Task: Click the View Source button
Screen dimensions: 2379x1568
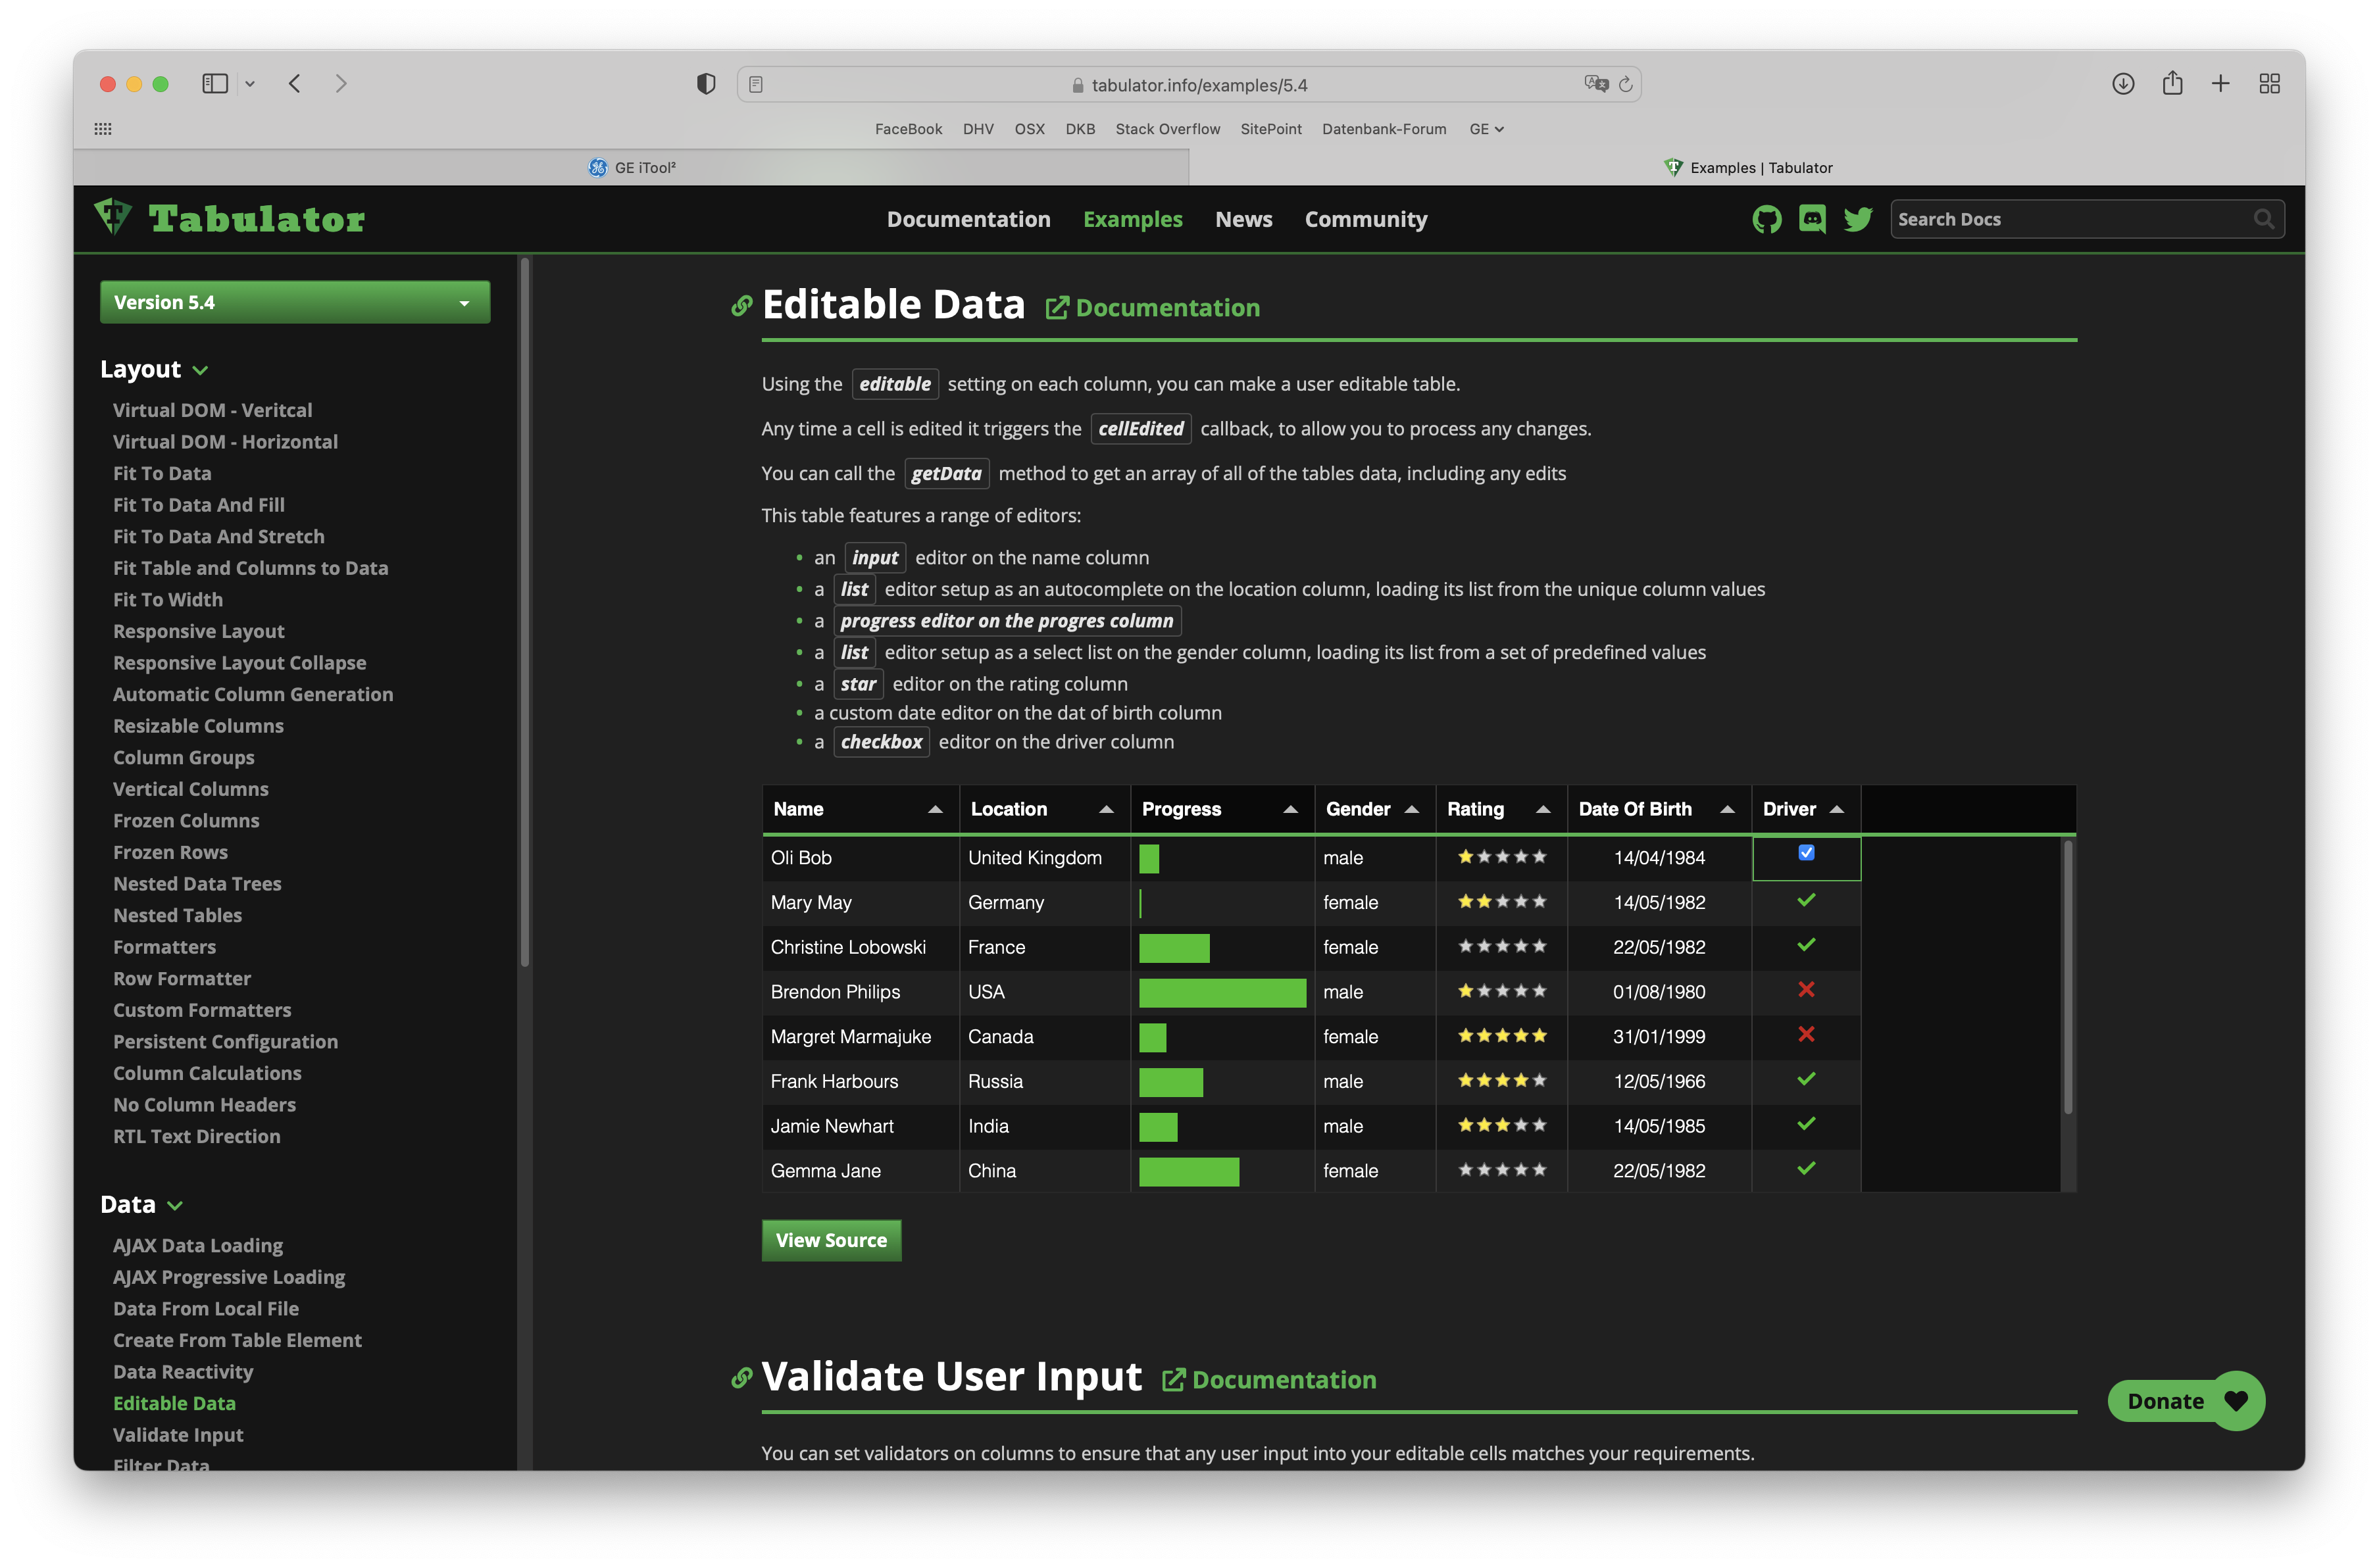Action: point(831,1240)
